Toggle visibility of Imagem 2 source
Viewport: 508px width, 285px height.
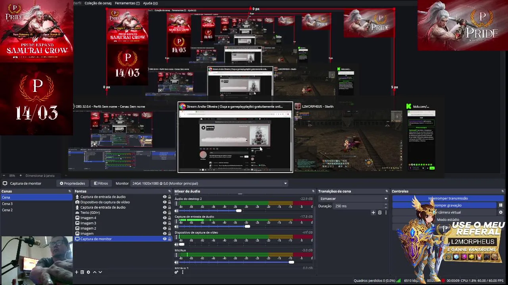(165, 228)
